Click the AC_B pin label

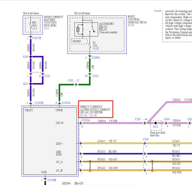(x=59, y=171)
